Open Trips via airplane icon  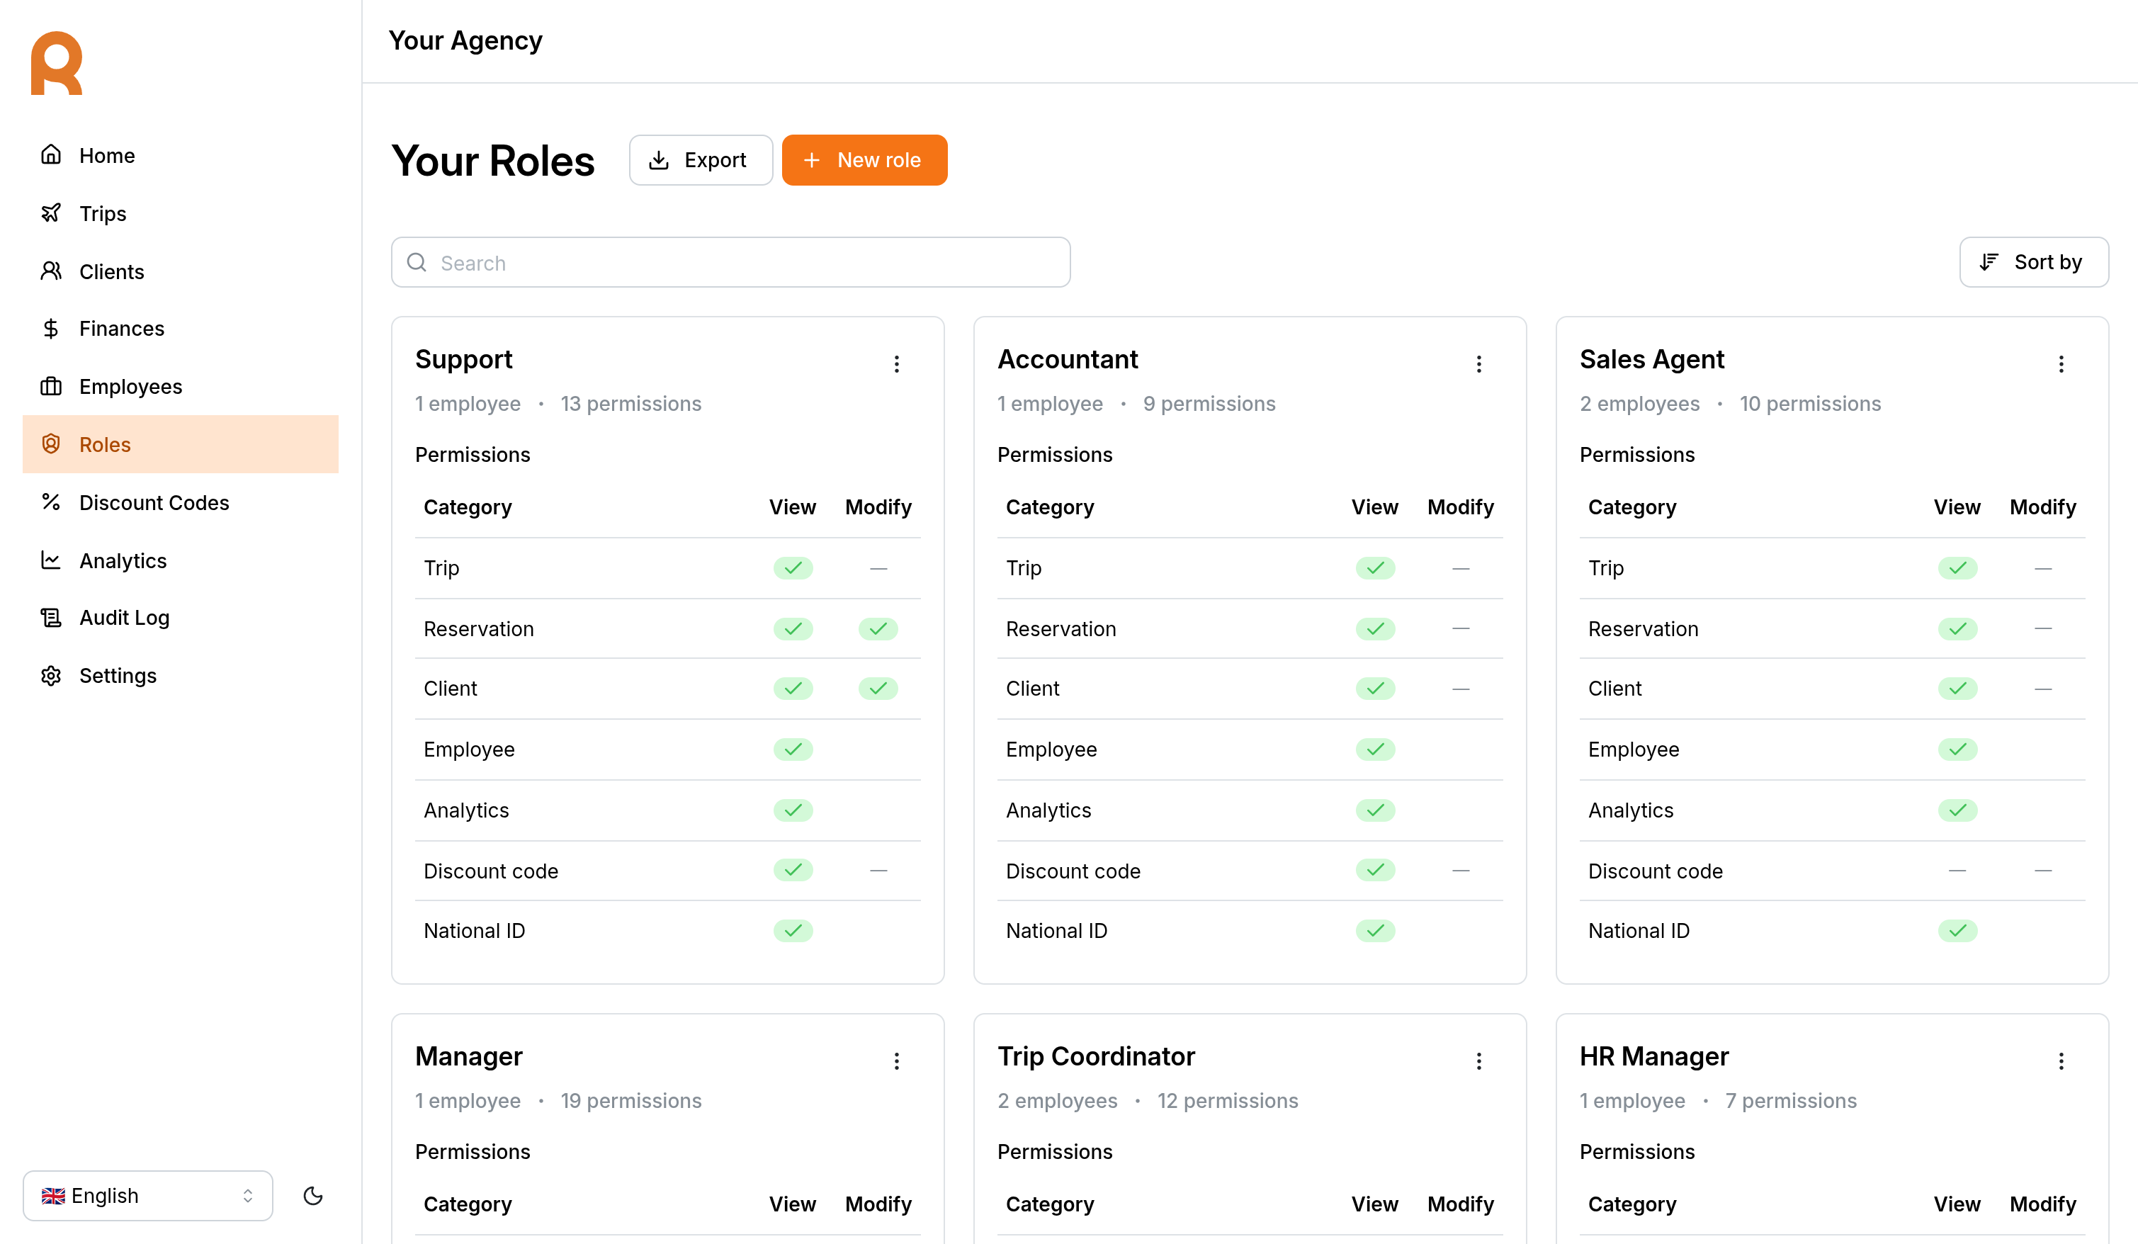pos(51,213)
